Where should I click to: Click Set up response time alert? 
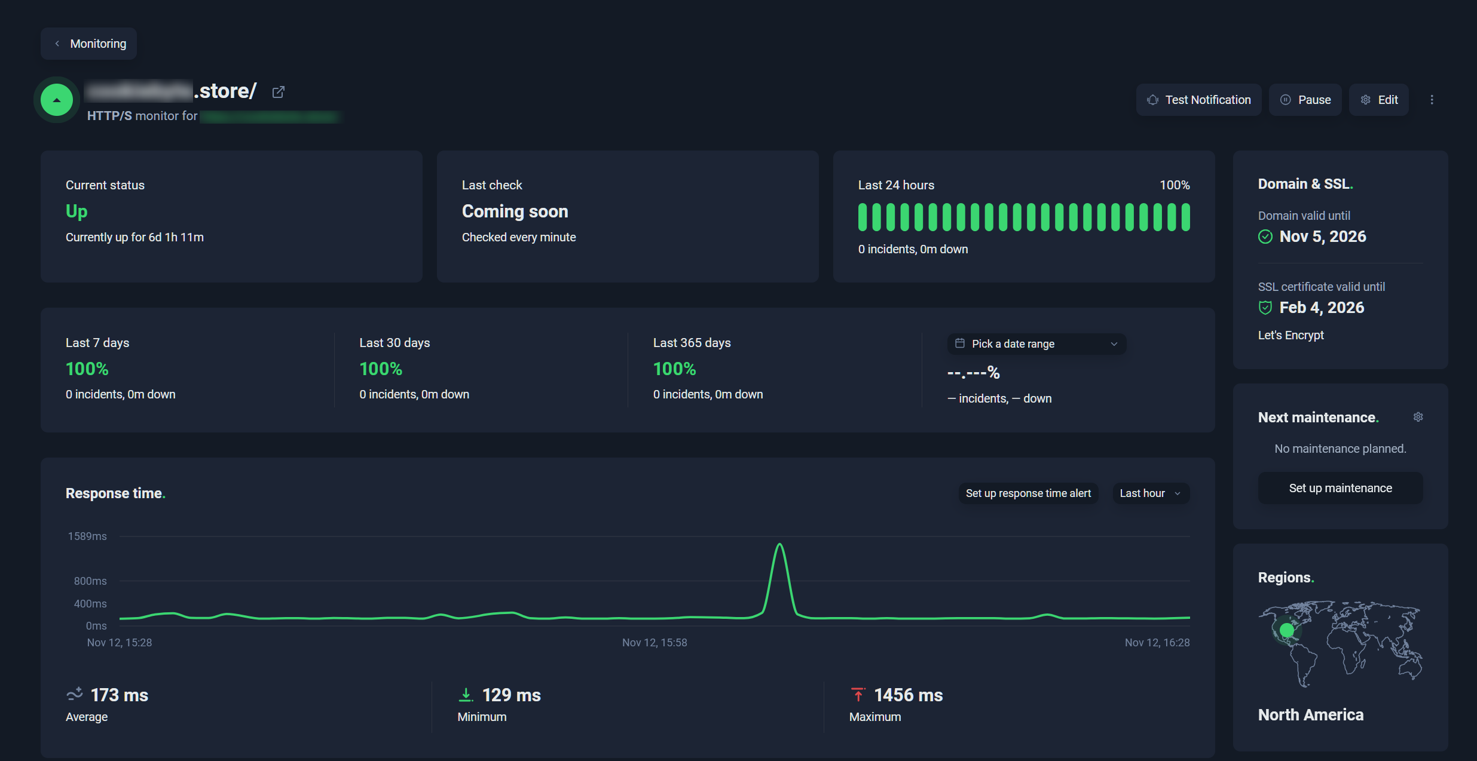click(x=1028, y=493)
